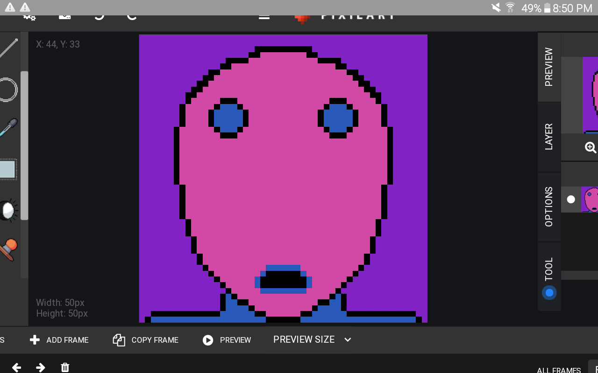Click the plus icon of Add Frame
The height and width of the screenshot is (373, 598).
[35, 340]
